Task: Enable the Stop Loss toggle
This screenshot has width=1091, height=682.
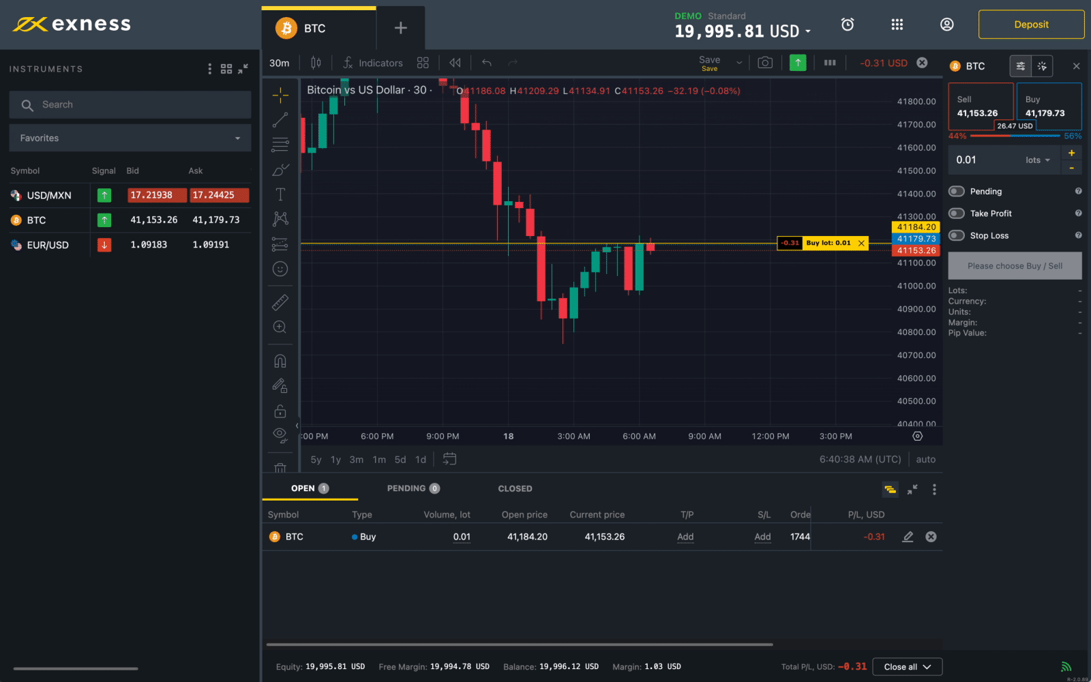Action: point(957,235)
